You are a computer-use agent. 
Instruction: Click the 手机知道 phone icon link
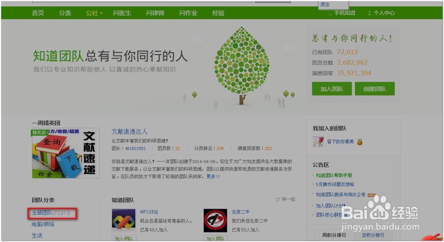[x=342, y=13]
